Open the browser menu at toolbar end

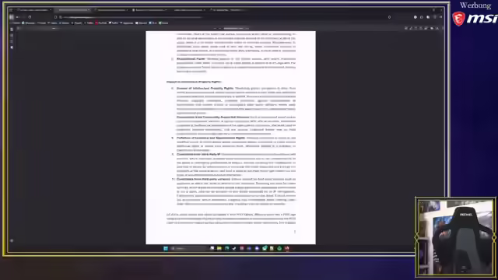(441, 17)
